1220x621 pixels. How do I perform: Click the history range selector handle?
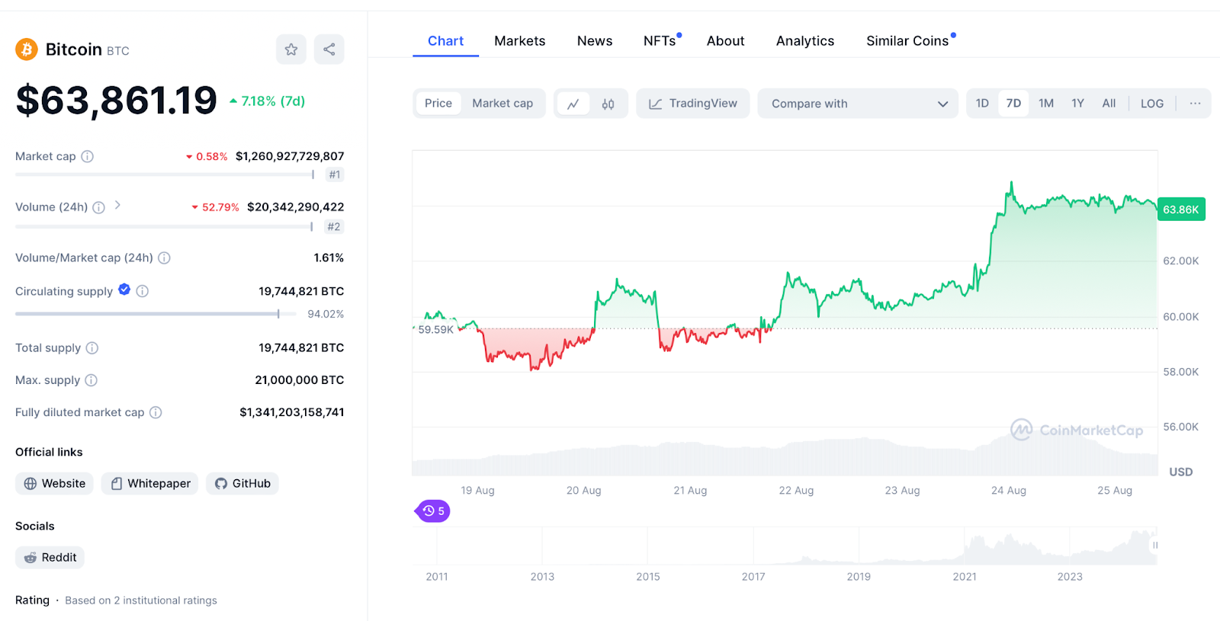pyautogui.click(x=1154, y=546)
